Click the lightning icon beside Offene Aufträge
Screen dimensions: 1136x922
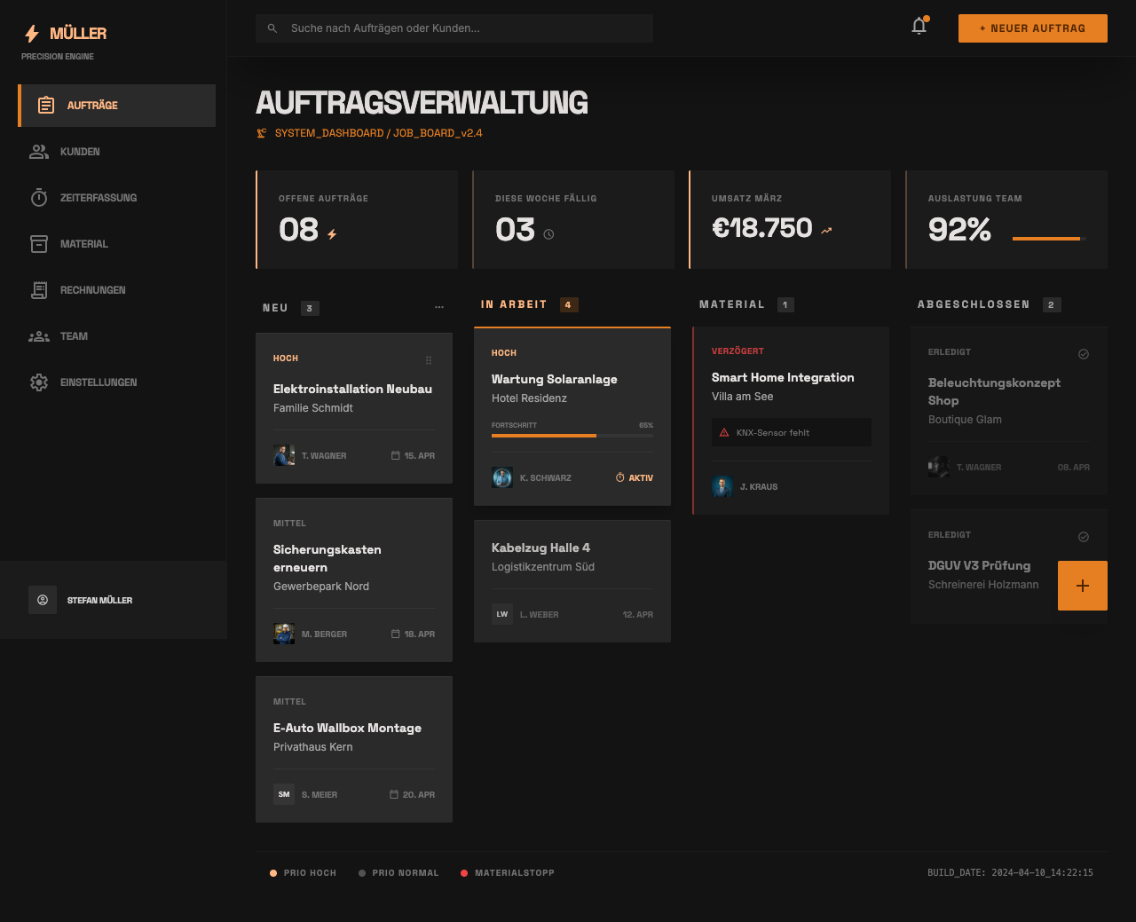tap(332, 232)
